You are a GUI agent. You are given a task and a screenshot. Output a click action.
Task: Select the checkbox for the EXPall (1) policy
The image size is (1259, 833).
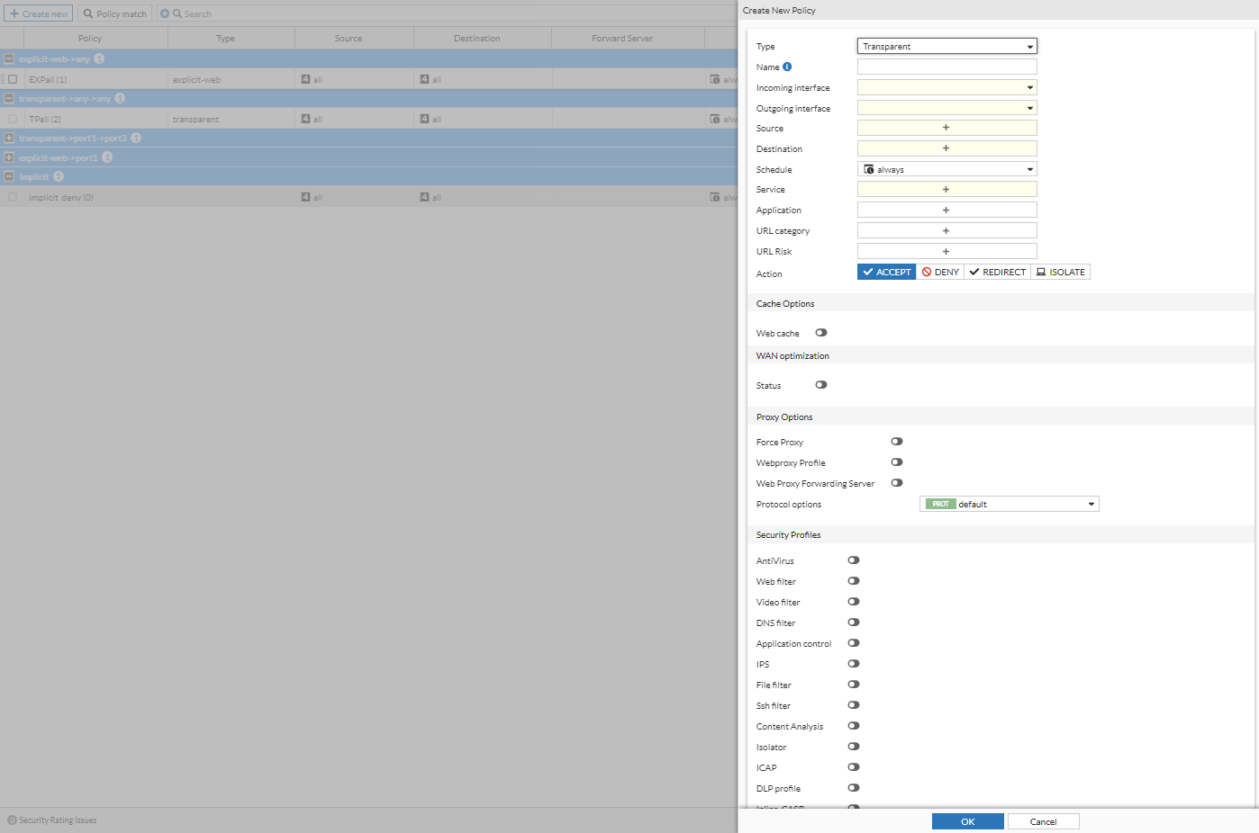coord(13,79)
